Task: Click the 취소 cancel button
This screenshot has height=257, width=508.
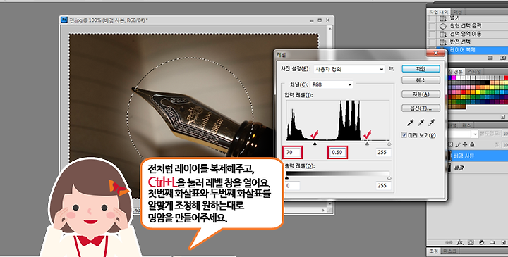Action: (421, 80)
